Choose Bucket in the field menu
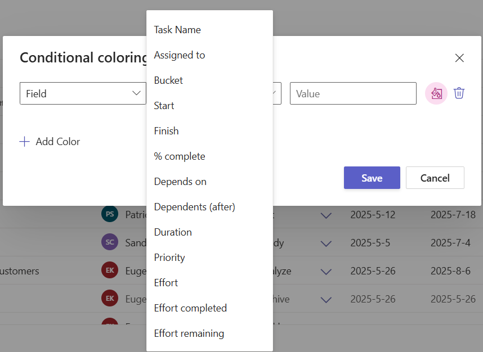 click(x=168, y=80)
